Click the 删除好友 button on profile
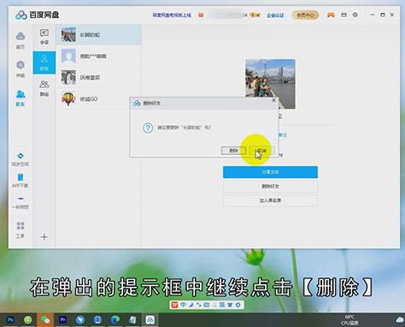Image resolution: width=405 pixels, height=327 pixels. click(270, 187)
